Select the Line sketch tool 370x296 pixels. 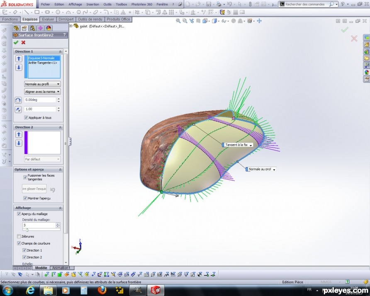[x=26, y=12]
